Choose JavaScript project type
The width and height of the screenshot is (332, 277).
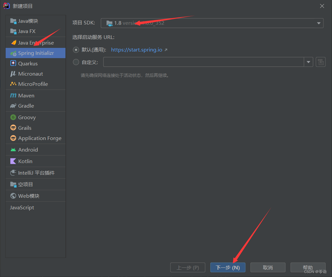point(36,207)
